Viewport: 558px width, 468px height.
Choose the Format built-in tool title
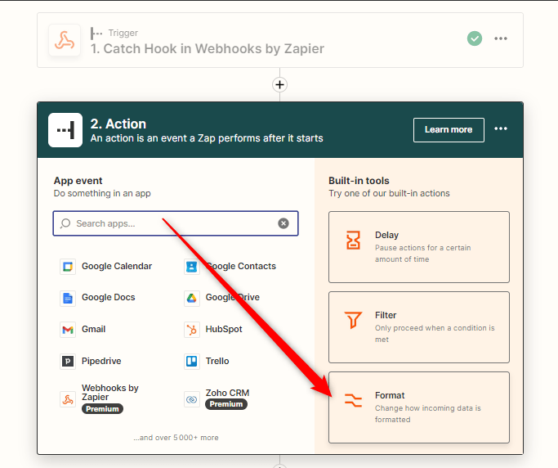pyautogui.click(x=390, y=395)
